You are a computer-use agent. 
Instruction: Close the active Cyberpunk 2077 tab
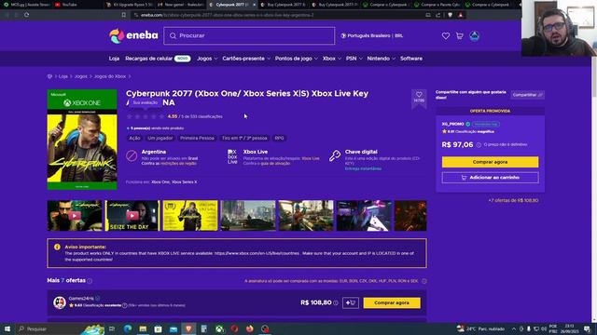click(x=255, y=5)
